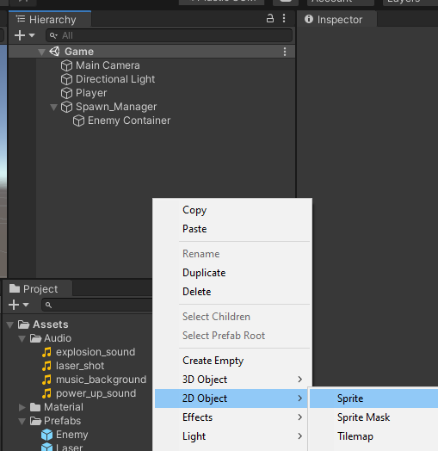Click the Project tab folder icon
Screen dimensions: 438x451
pyautogui.click(x=15, y=288)
